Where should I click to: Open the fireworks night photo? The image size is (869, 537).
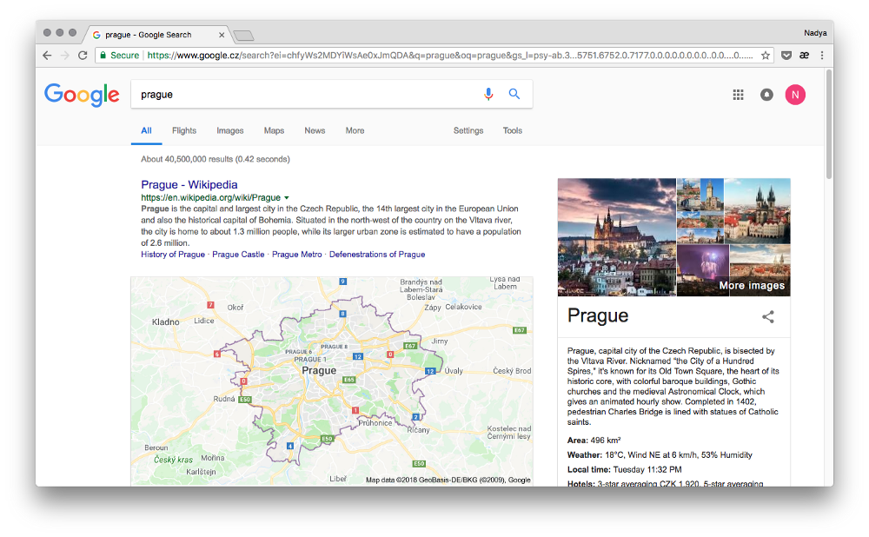pos(703,270)
